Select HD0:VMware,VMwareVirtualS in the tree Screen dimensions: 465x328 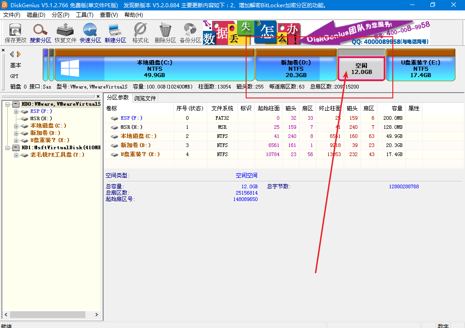point(61,104)
